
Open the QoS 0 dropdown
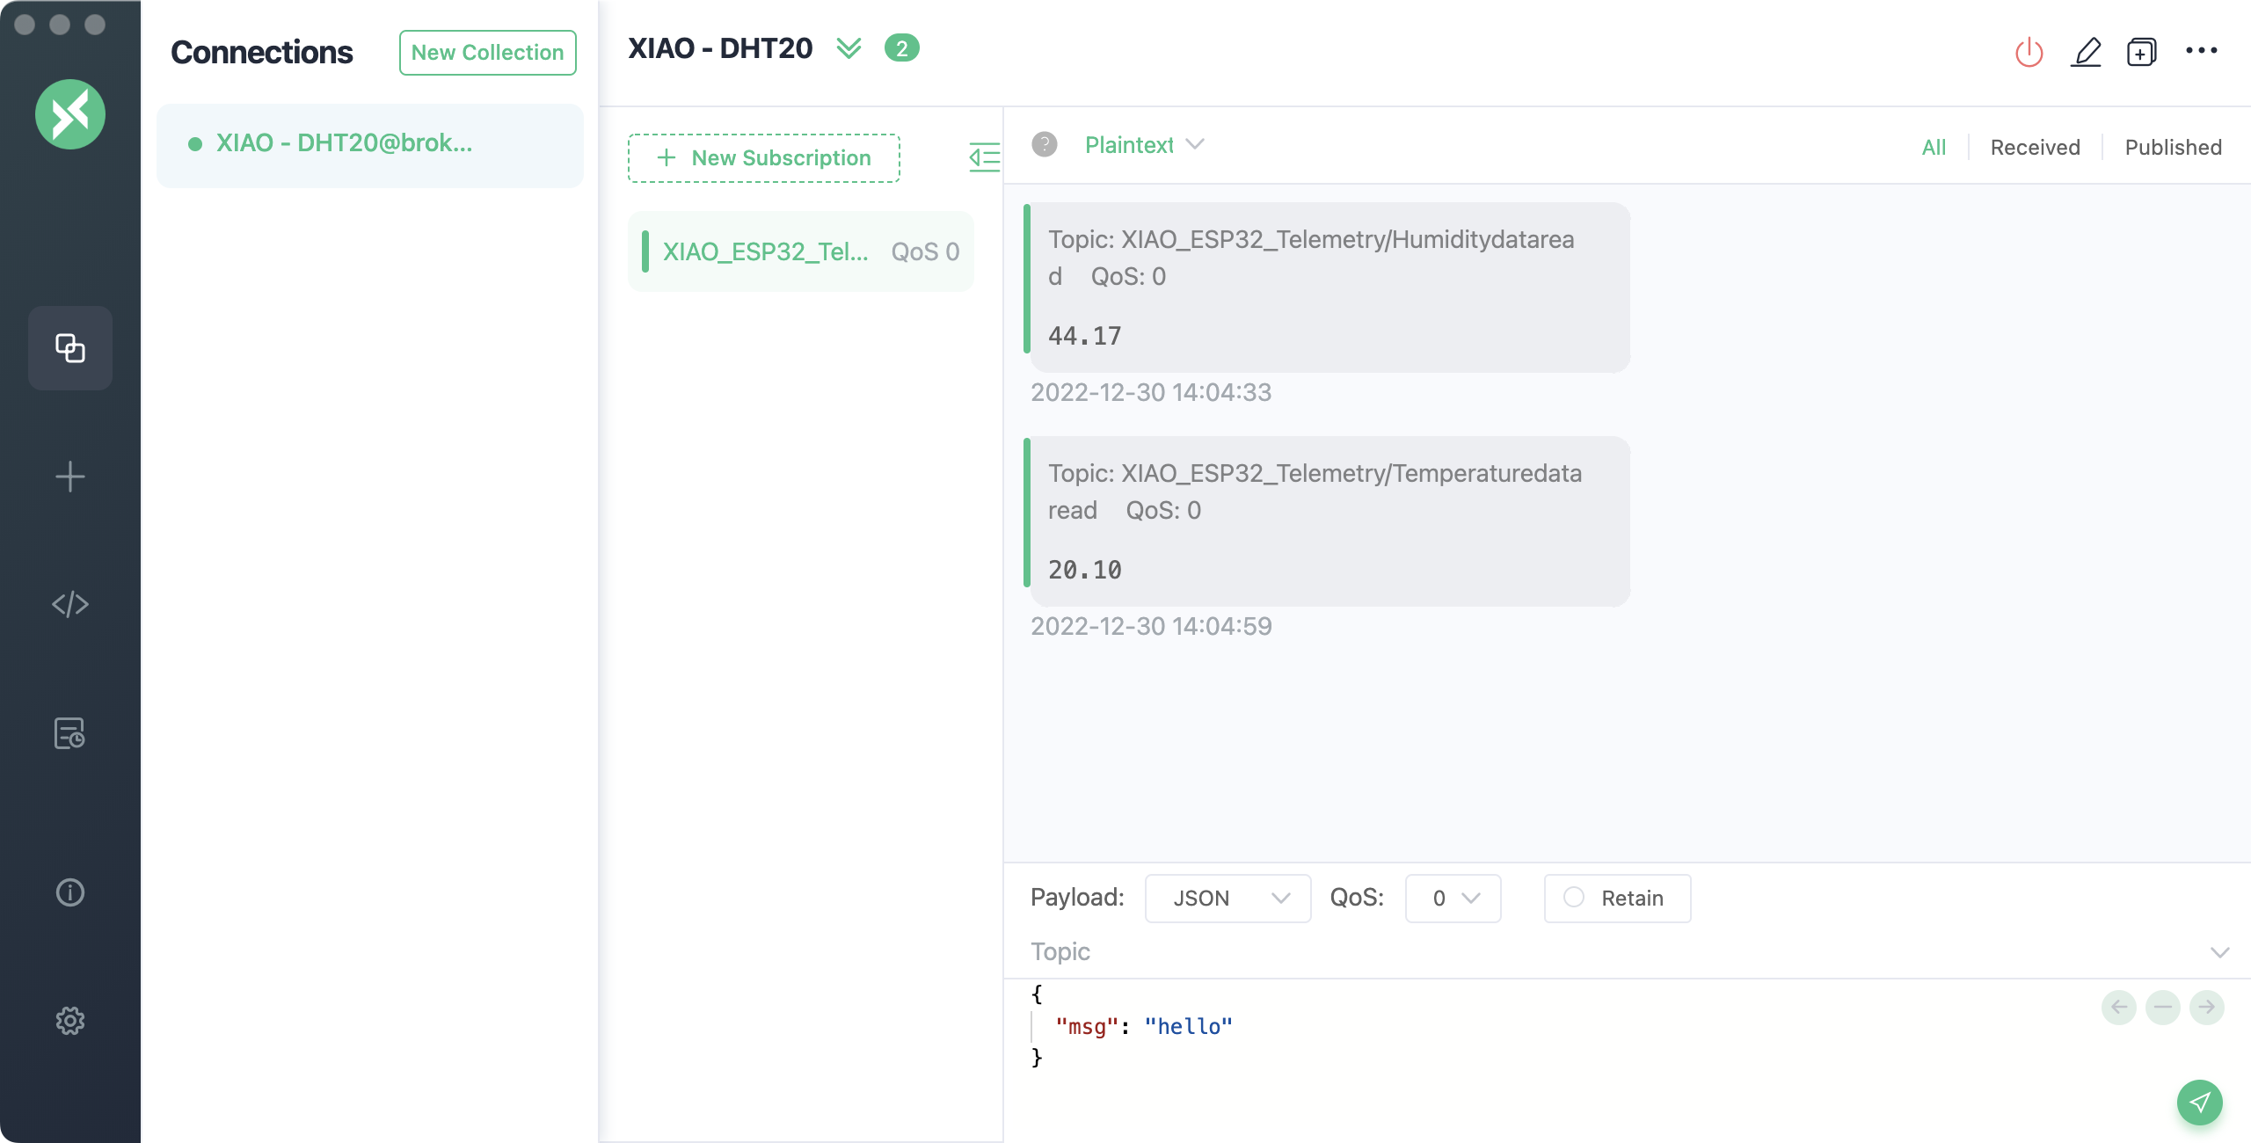click(x=1453, y=898)
